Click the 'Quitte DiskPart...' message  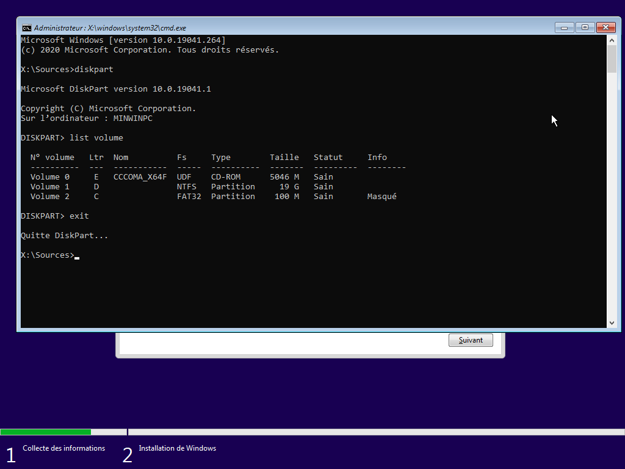coord(65,235)
